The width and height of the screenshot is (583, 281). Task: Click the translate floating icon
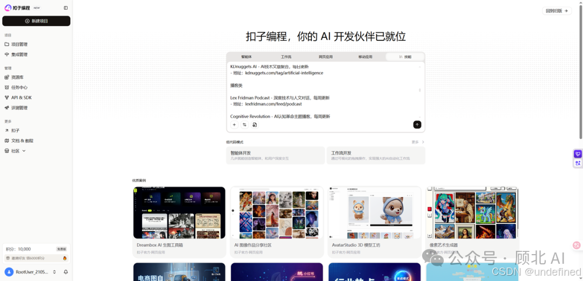tap(578, 163)
